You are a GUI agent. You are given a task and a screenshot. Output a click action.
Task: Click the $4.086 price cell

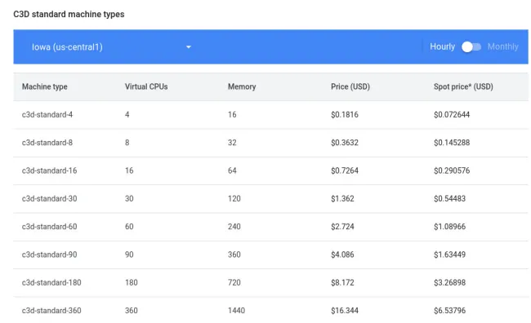coord(342,254)
